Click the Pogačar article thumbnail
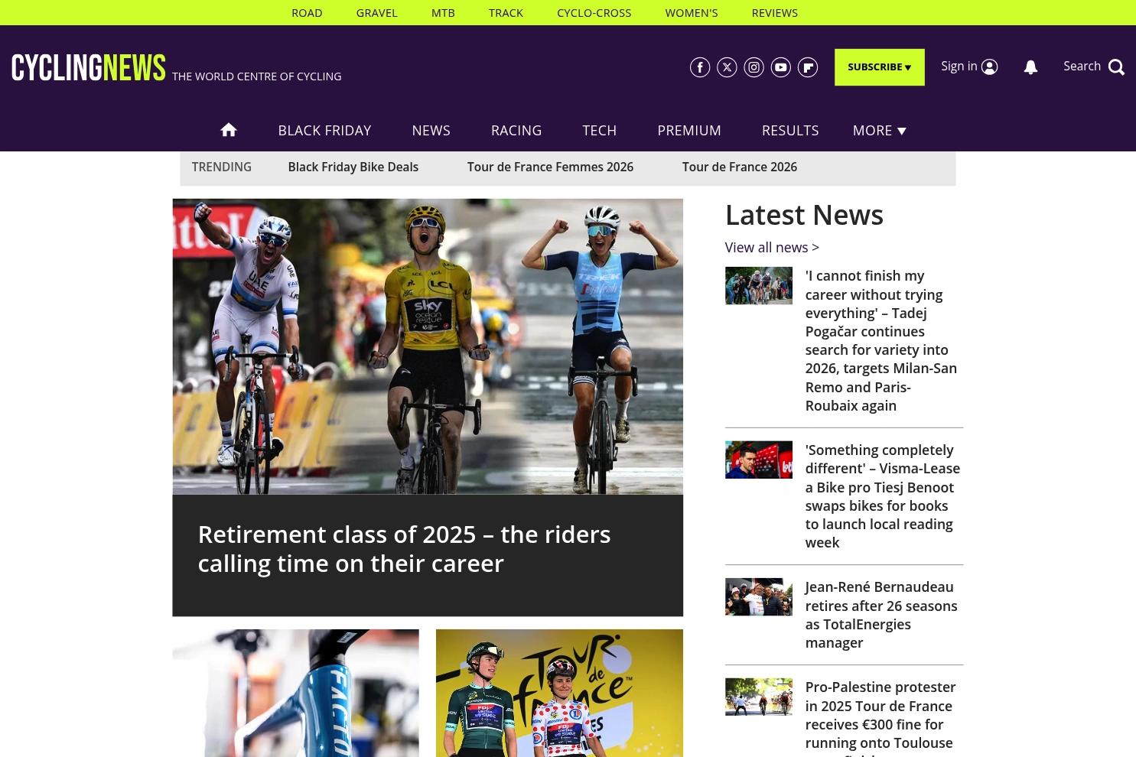Image resolution: width=1136 pixels, height=757 pixels. 758,285
